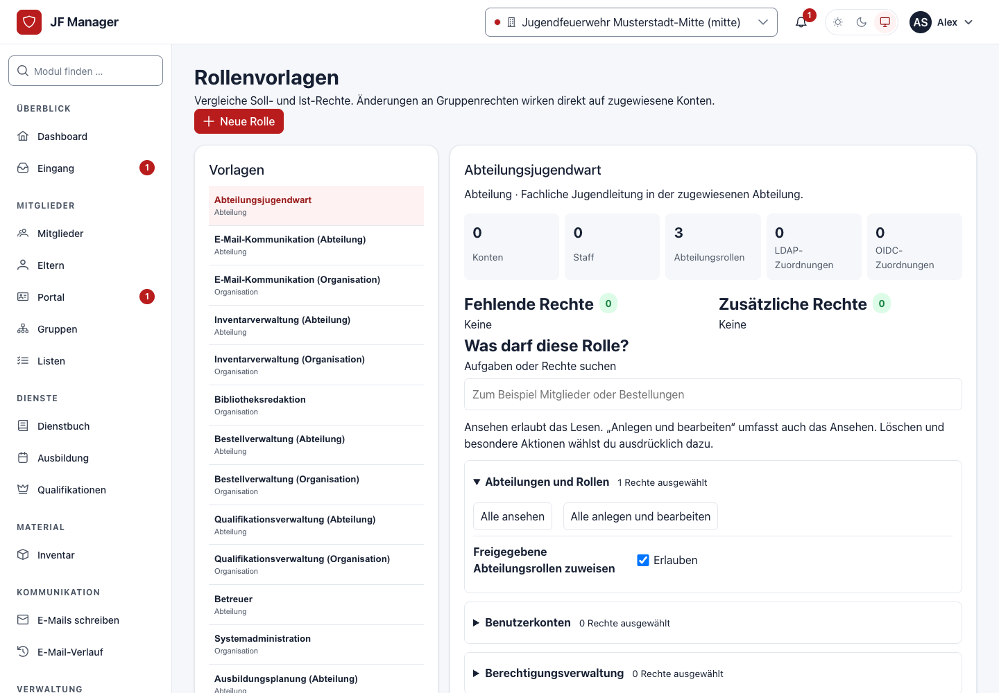The width and height of the screenshot is (999, 693).
Task: Click the Alle ansehen button
Action: coord(513,516)
